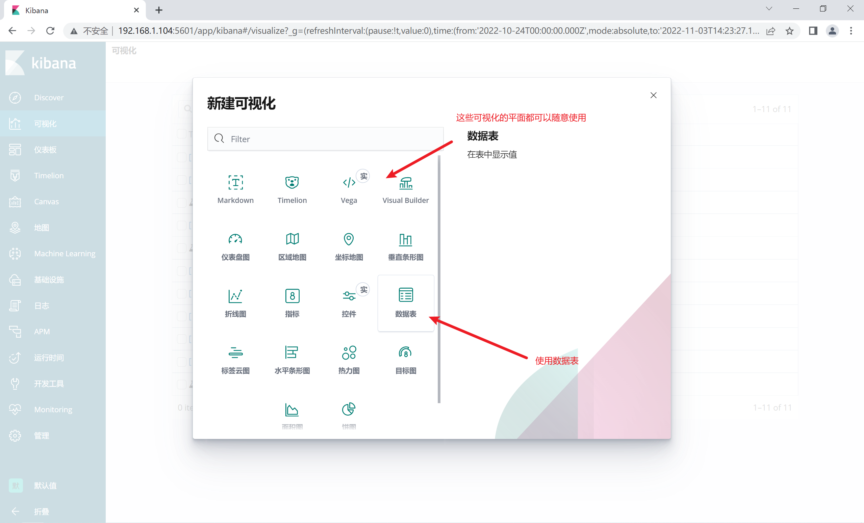Bookmark this page with the star icon
Viewport: 864px width, 523px height.
pos(789,31)
